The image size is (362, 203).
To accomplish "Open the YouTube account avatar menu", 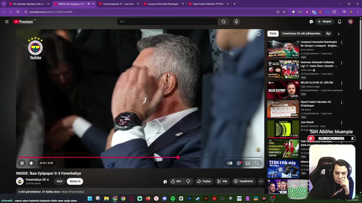I will click(x=350, y=21).
